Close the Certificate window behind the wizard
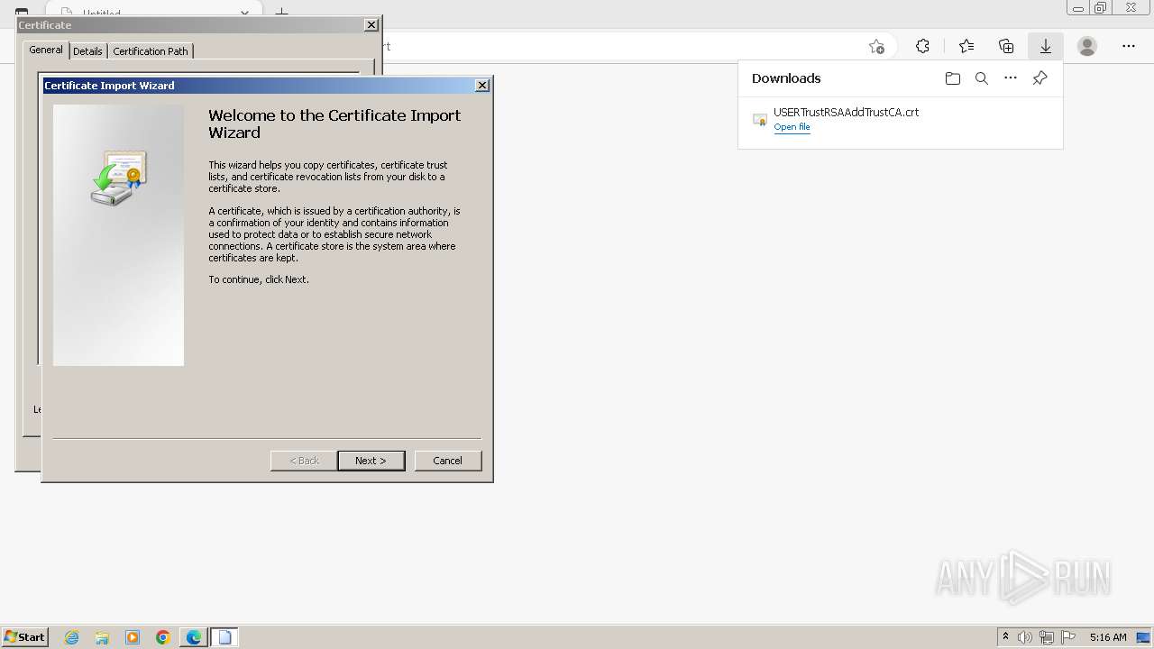The width and height of the screenshot is (1154, 649). [371, 25]
